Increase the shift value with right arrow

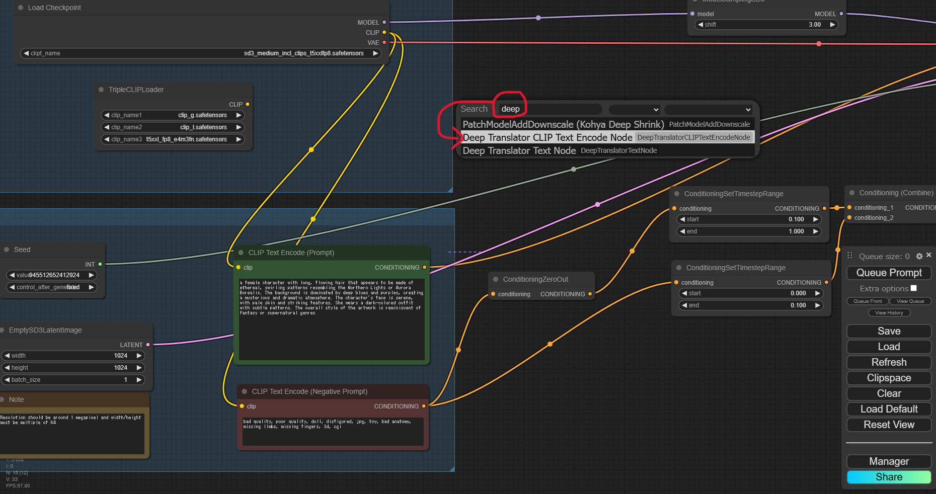click(832, 24)
